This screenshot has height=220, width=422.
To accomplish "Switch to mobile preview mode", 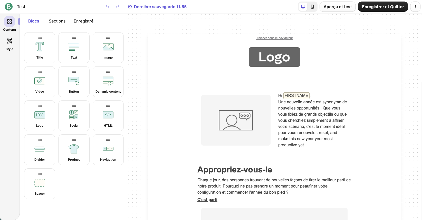I will click(312, 7).
